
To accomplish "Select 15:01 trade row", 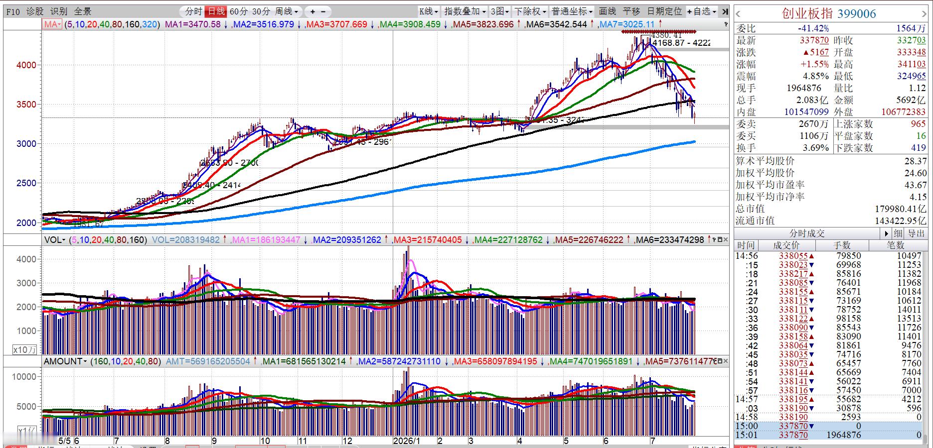I will click(x=828, y=435).
